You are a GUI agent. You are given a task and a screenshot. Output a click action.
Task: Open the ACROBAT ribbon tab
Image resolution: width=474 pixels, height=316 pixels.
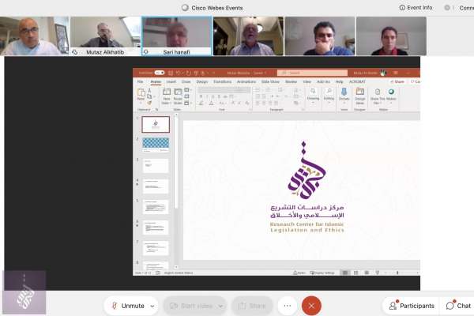coord(357,81)
